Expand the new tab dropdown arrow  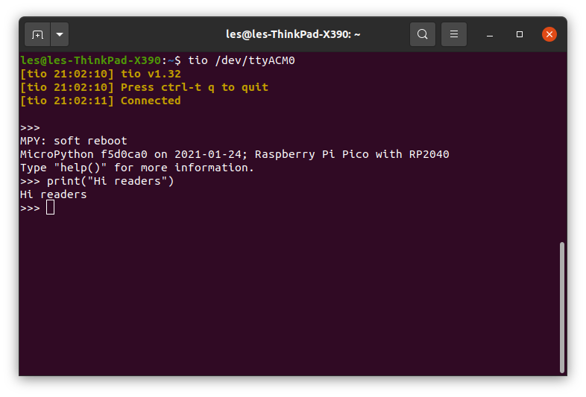click(x=60, y=34)
